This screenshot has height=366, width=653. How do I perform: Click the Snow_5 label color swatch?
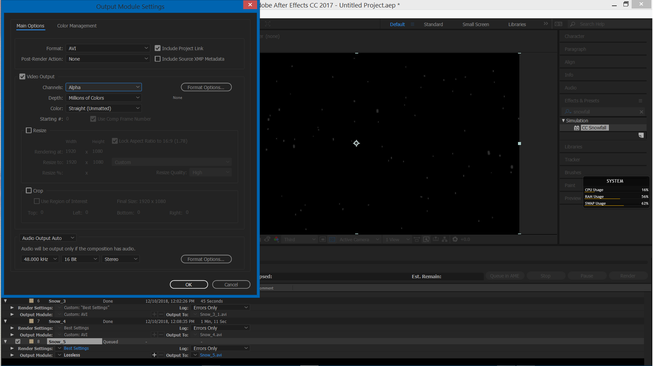point(31,341)
